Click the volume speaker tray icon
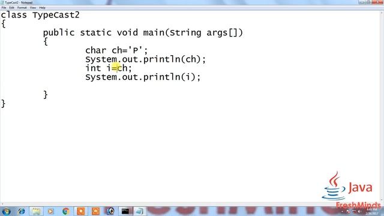Screen dimensions: 384x216 (359, 212)
